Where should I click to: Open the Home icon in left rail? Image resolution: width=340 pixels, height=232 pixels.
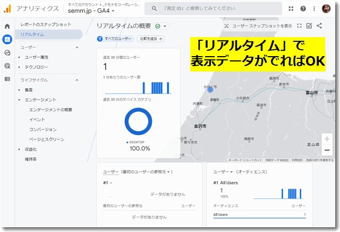click(x=7, y=26)
